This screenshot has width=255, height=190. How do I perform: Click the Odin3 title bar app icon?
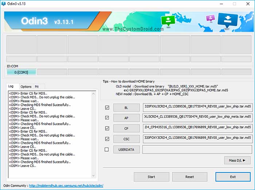(3, 3)
